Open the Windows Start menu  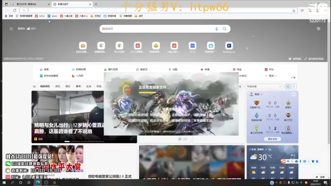click(4, 183)
